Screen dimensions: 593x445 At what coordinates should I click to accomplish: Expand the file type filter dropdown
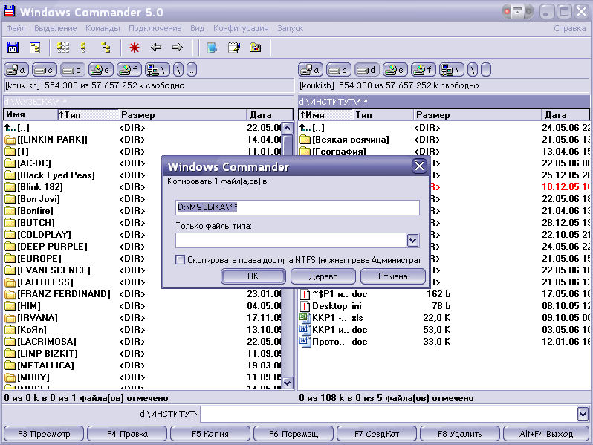(x=413, y=240)
